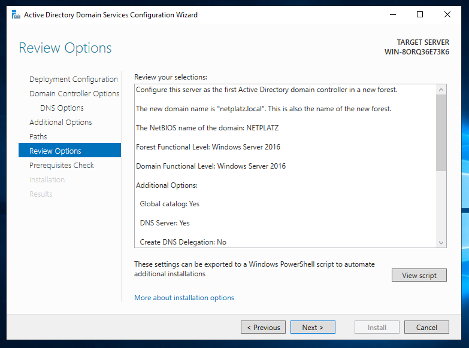The width and height of the screenshot is (469, 348).
Task: Click the first line about new forest
Action: pos(267,90)
